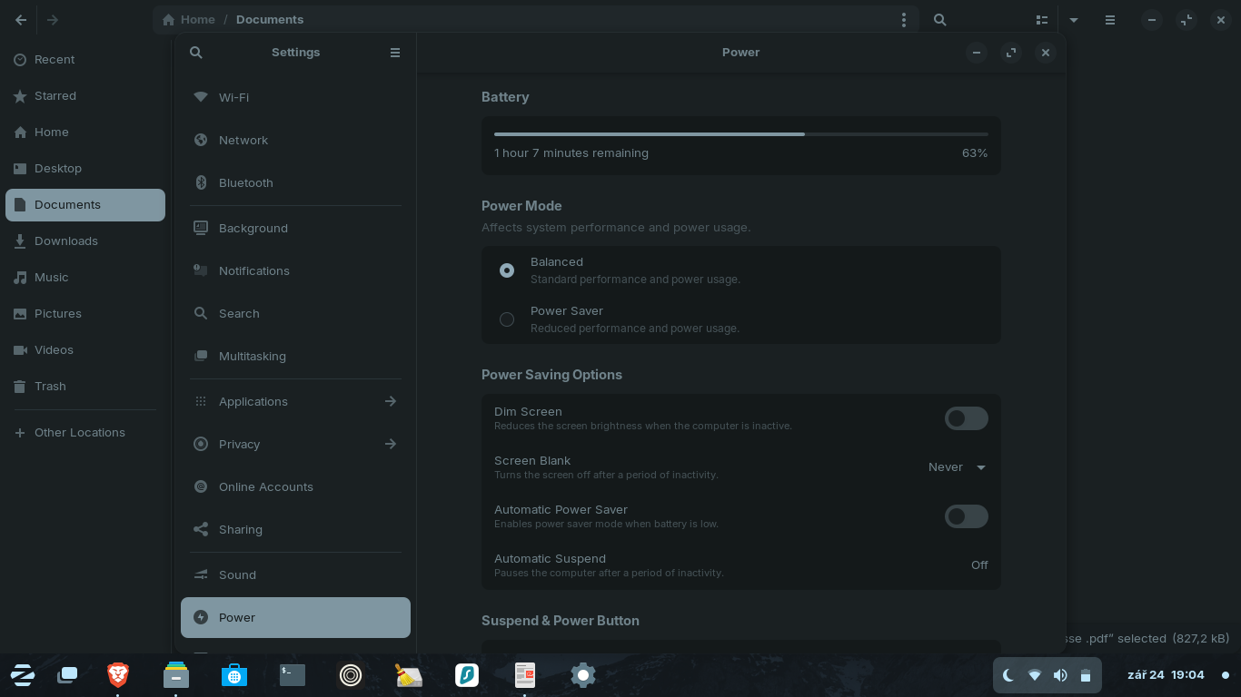The width and height of the screenshot is (1241, 697).
Task: Open Brave browser from the taskbar
Action: pyautogui.click(x=118, y=674)
